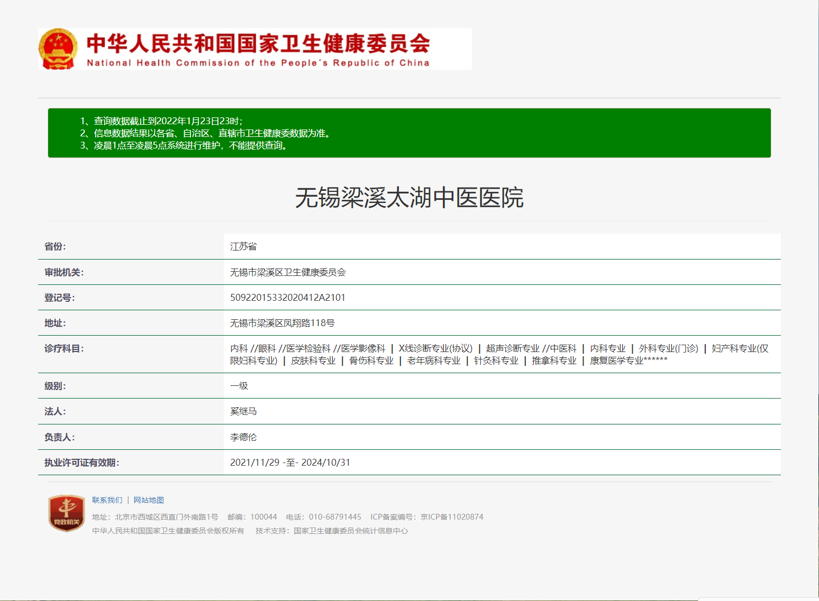Open the 联系我们 link
The width and height of the screenshot is (819, 601).
[x=107, y=500]
